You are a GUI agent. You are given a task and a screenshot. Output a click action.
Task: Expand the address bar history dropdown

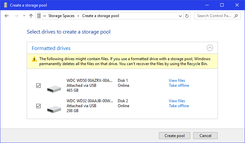(x=180, y=16)
